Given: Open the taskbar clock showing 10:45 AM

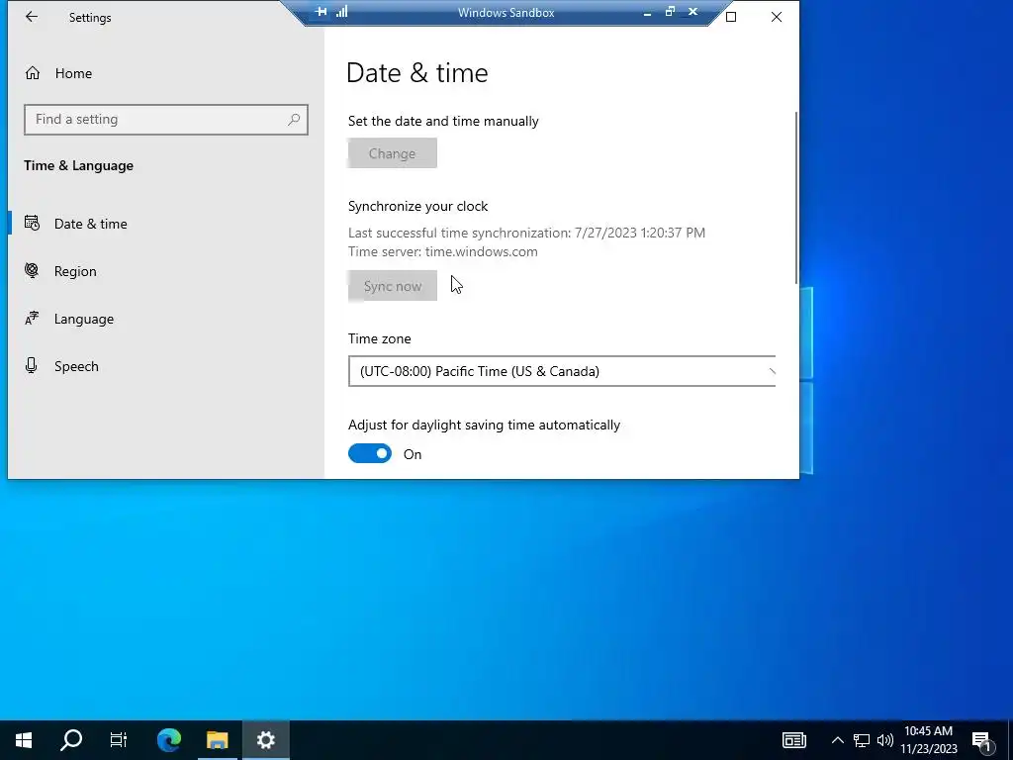Looking at the screenshot, I should coord(928,740).
